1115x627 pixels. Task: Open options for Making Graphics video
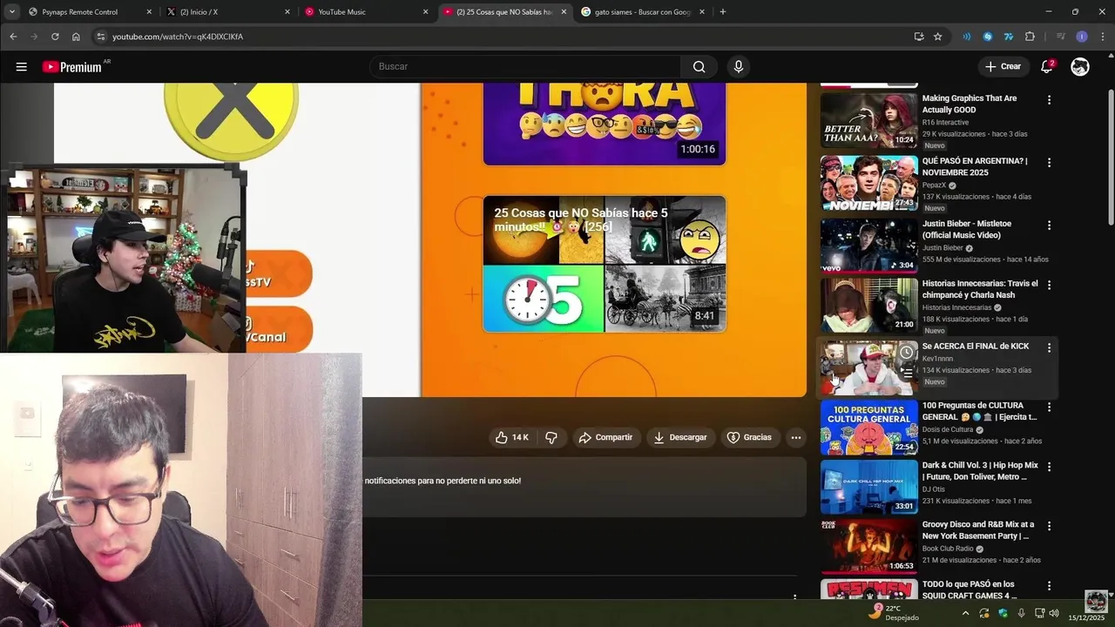[1049, 100]
